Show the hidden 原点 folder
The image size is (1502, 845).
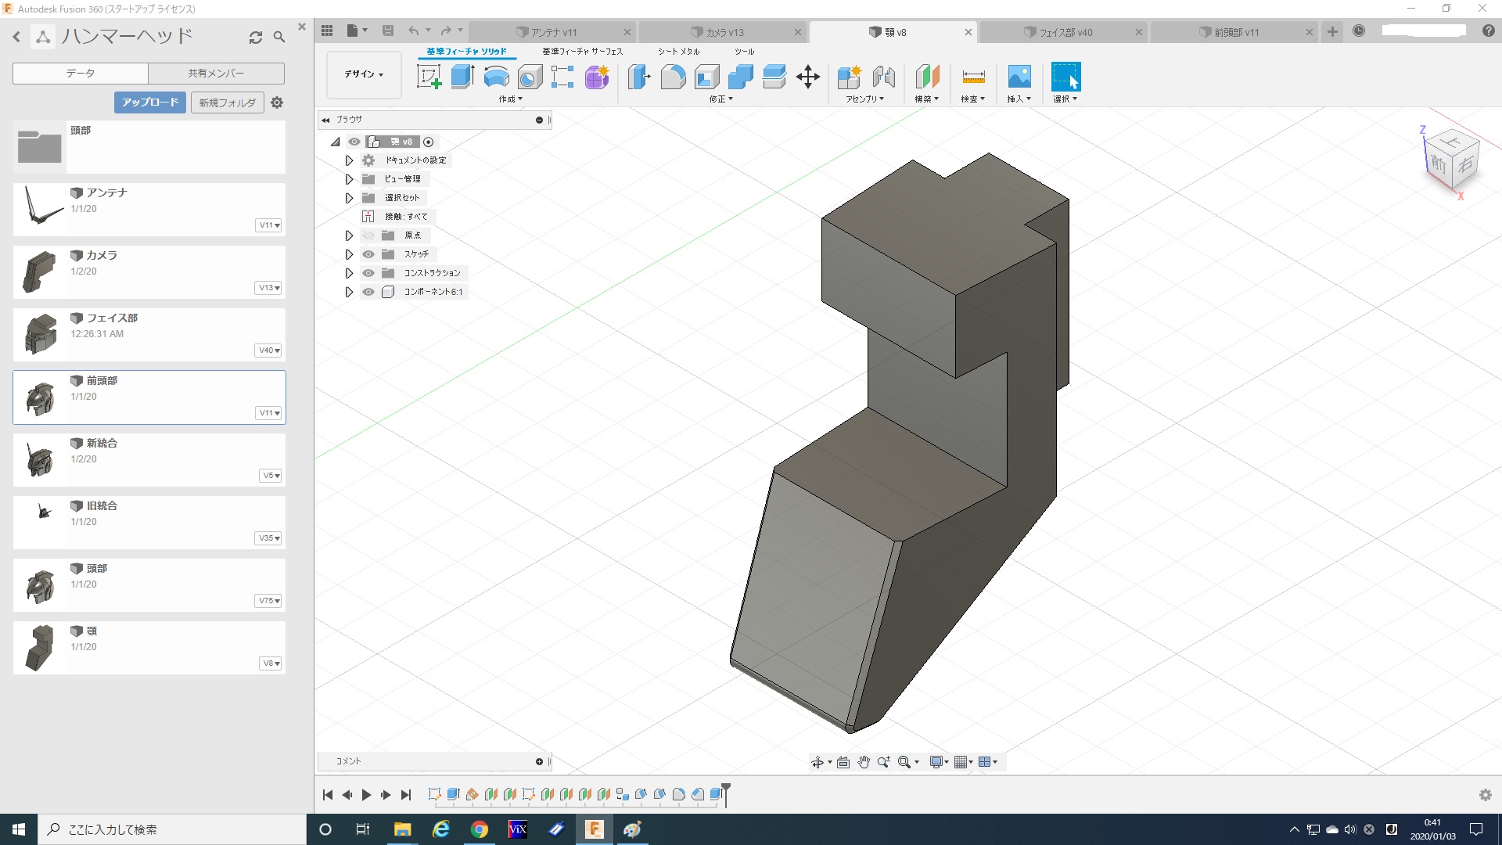click(368, 236)
